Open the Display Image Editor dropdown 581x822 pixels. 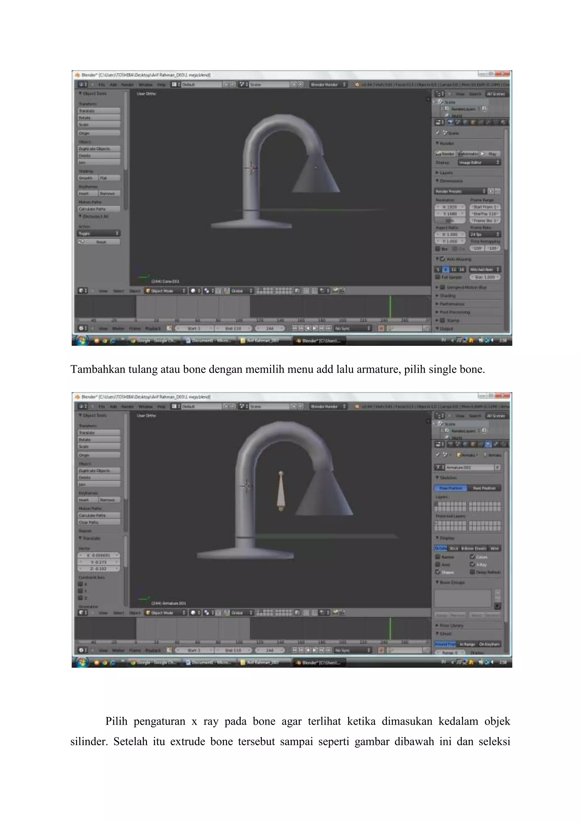[479, 163]
